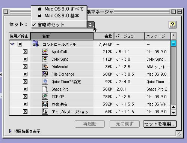The width and height of the screenshot is (187, 143).
Task: Select the AppleTalk row name
Action: tap(60, 52)
